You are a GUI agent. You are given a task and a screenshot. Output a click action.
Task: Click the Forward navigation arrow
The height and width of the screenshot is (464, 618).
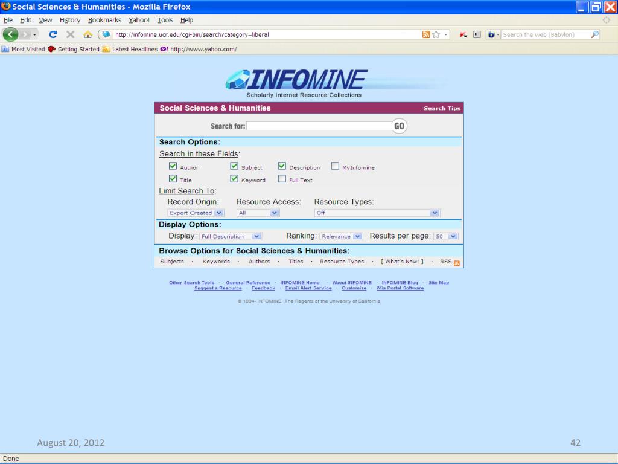click(25, 34)
